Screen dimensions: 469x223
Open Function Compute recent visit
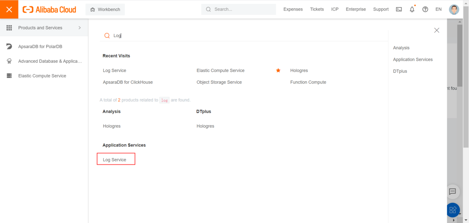308,82
